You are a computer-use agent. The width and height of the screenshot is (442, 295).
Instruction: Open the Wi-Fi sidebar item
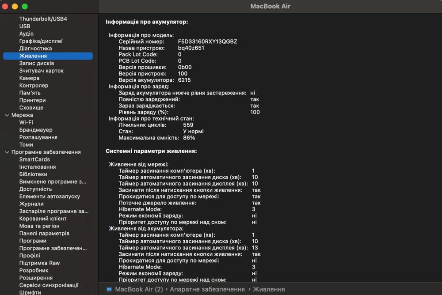click(26, 122)
